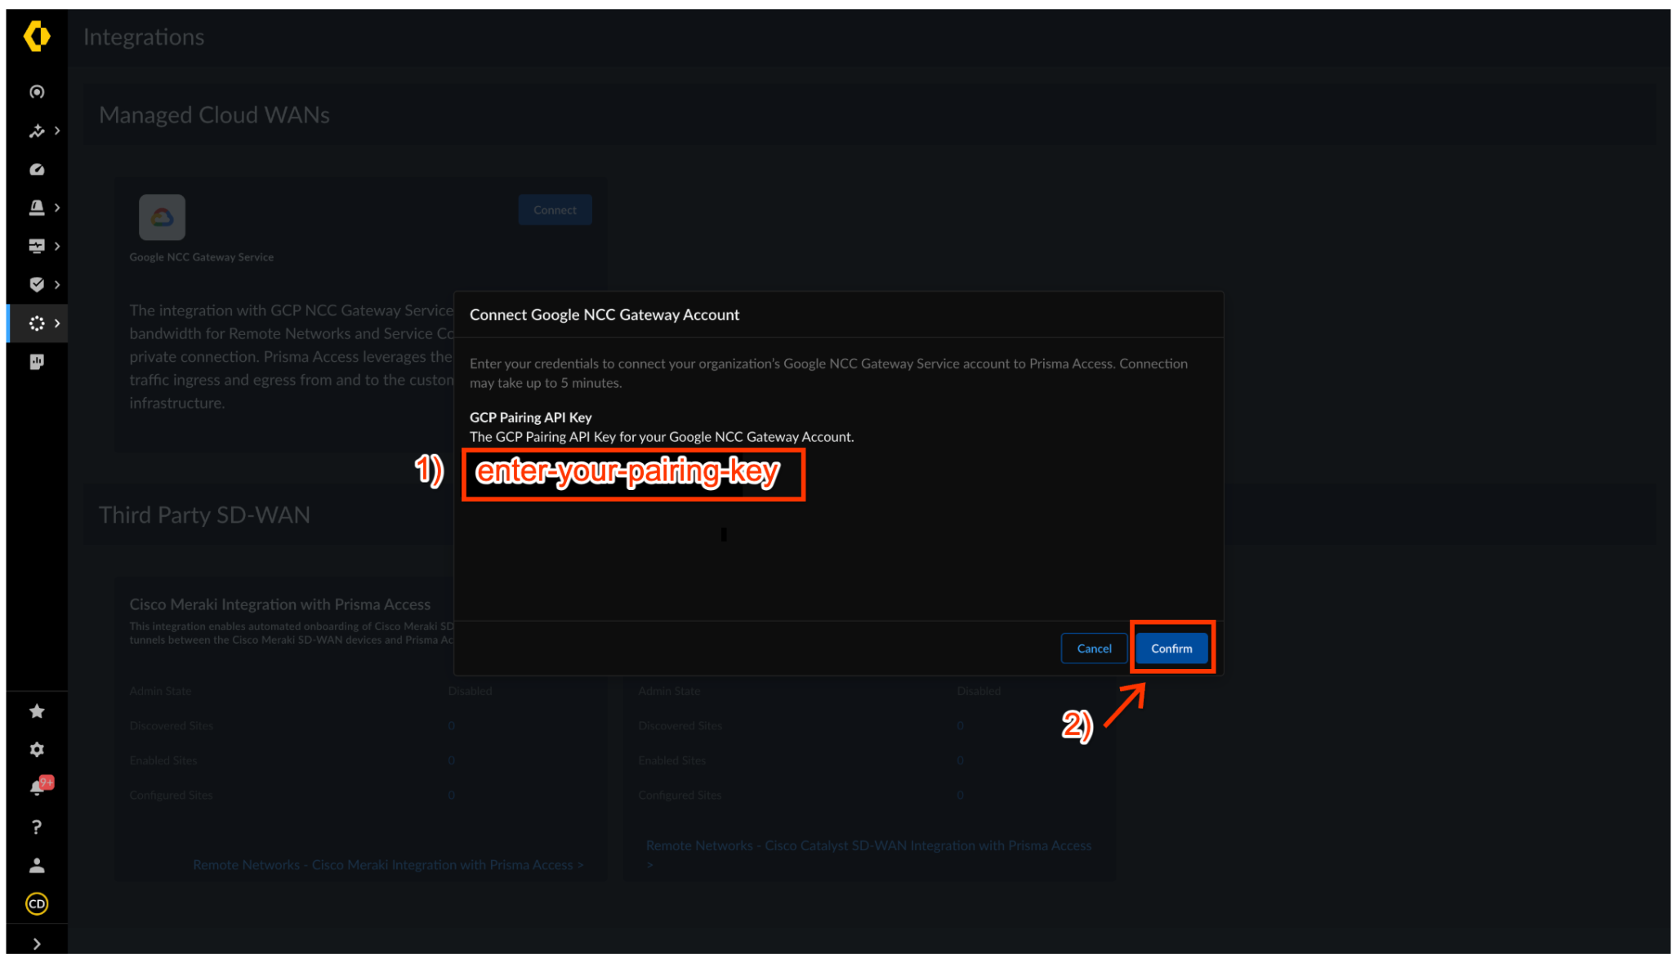1673x954 pixels.
Task: Open the bar-chart report icon in the sidebar
Action: (37, 362)
